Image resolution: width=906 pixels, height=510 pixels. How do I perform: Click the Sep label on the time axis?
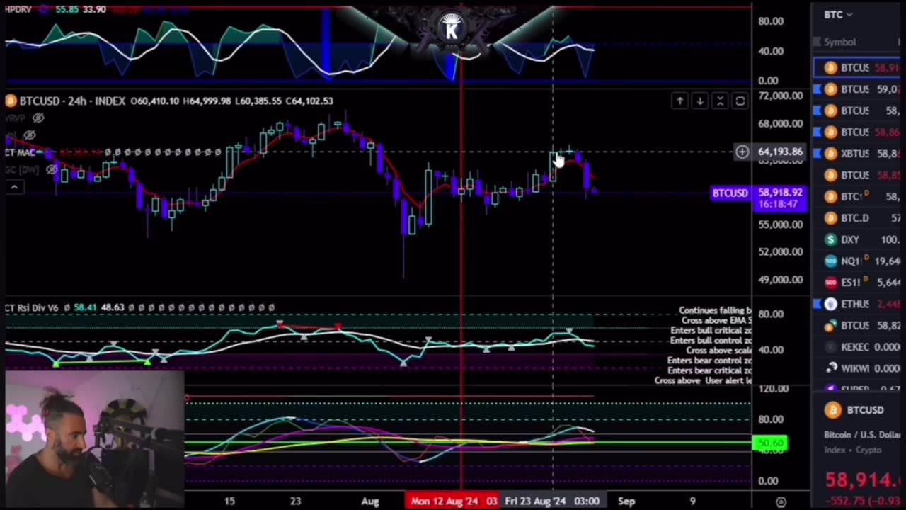(x=626, y=501)
